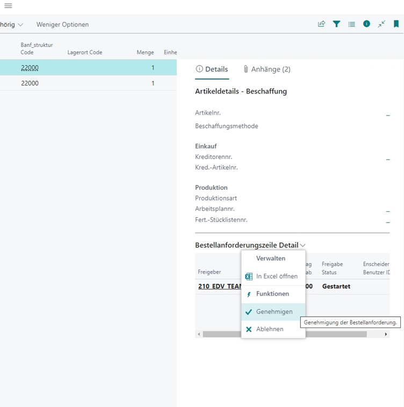Viewport: 404px width, 407px height.
Task: Click Weniger Optionen
Action: (x=62, y=25)
